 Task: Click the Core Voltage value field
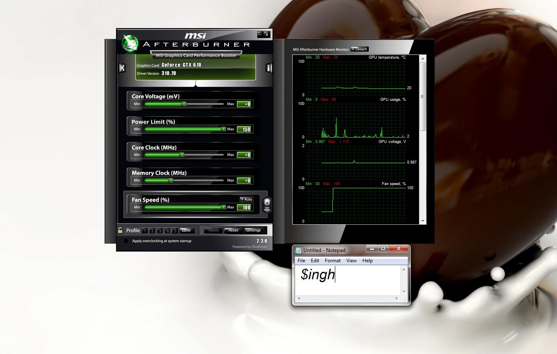pyautogui.click(x=244, y=104)
